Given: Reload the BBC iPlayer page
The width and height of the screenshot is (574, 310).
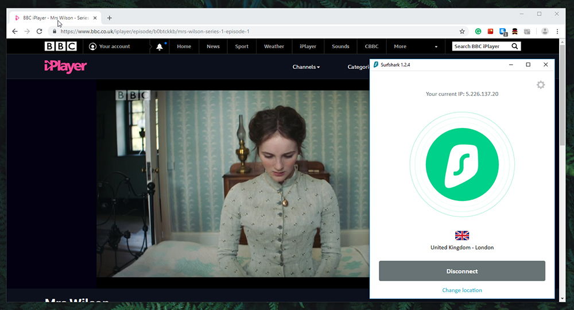Looking at the screenshot, I should point(39,32).
